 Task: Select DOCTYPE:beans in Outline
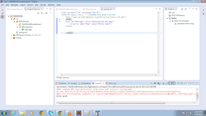[177, 15]
